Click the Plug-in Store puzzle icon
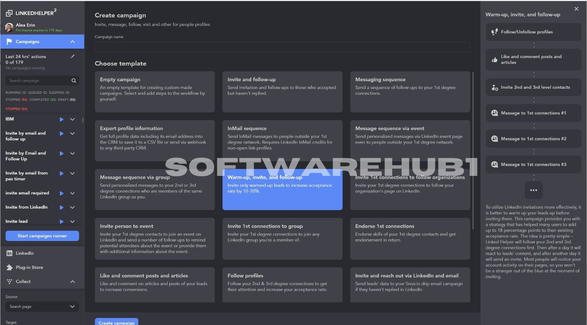 [9, 267]
